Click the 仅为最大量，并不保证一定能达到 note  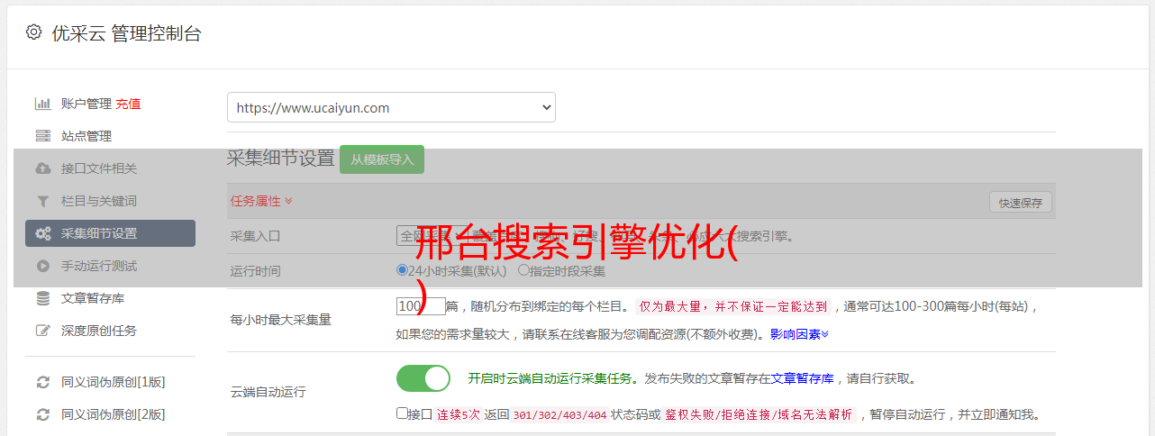click(734, 306)
